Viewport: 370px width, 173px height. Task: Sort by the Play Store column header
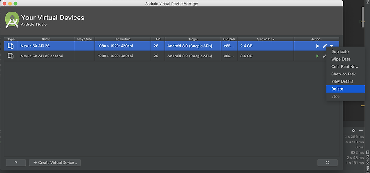pyautogui.click(x=85, y=39)
